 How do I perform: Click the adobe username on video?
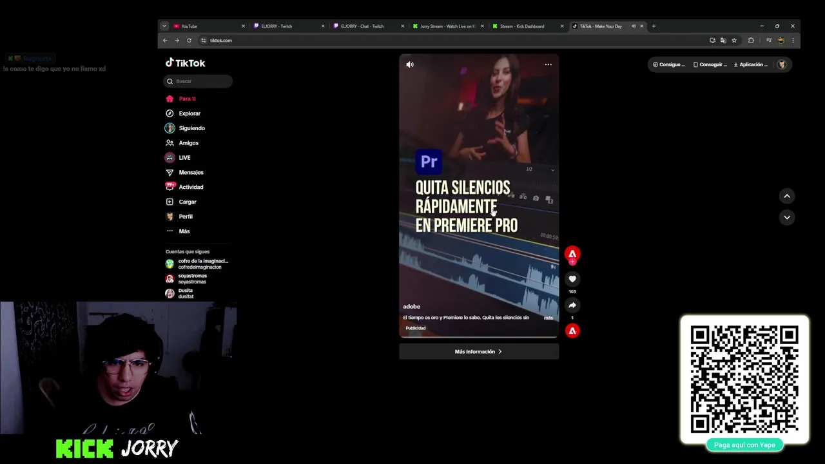click(412, 307)
